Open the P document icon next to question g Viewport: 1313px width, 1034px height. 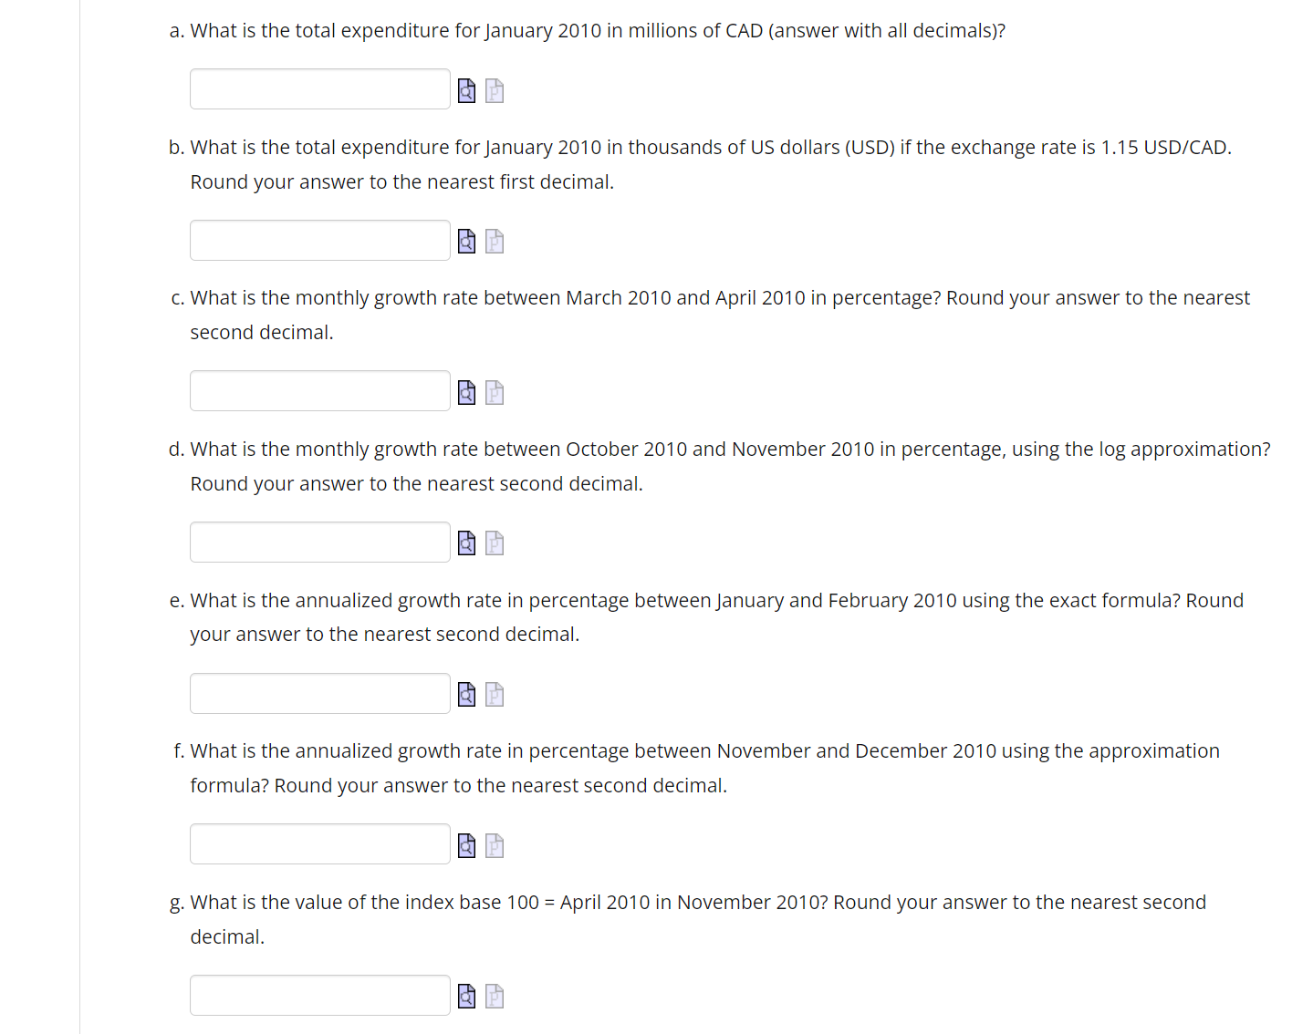pos(494,996)
